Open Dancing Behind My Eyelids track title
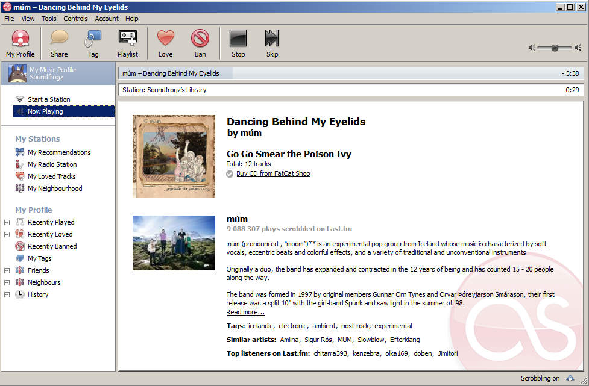This screenshot has width=589, height=386. (296, 122)
